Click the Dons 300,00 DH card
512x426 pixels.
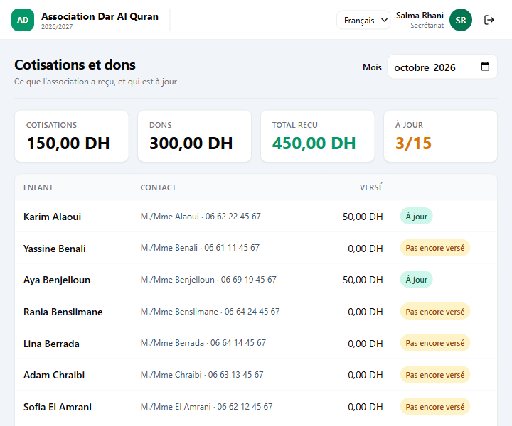[195, 136]
